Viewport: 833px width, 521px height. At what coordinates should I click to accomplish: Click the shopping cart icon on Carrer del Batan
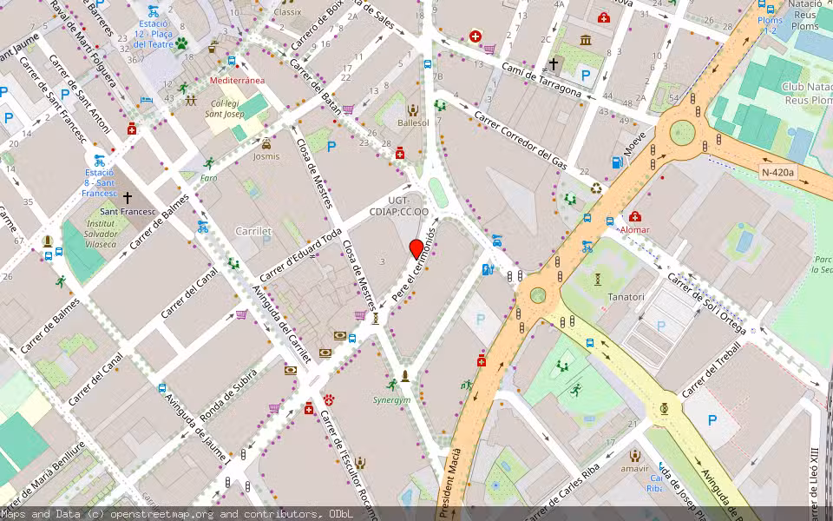[348, 109]
